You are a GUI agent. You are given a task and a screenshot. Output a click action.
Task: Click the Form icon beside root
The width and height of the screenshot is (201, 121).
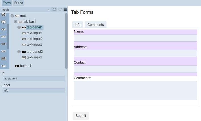[x=17, y=16]
